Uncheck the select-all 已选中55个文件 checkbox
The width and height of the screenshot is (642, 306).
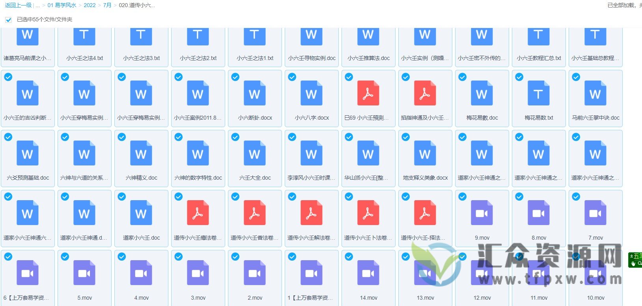click(8, 20)
